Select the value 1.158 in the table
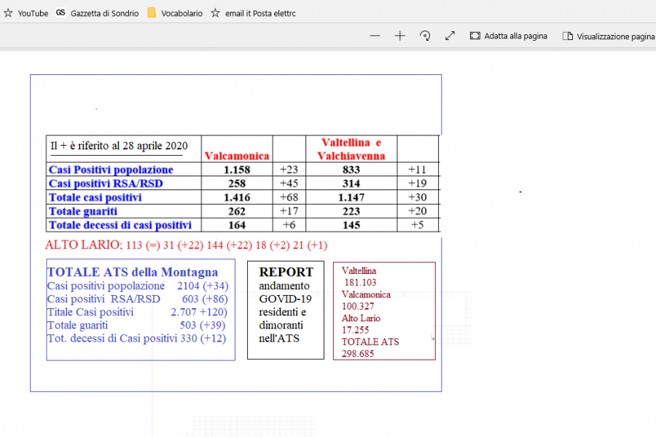This screenshot has height=437, width=656. (237, 170)
